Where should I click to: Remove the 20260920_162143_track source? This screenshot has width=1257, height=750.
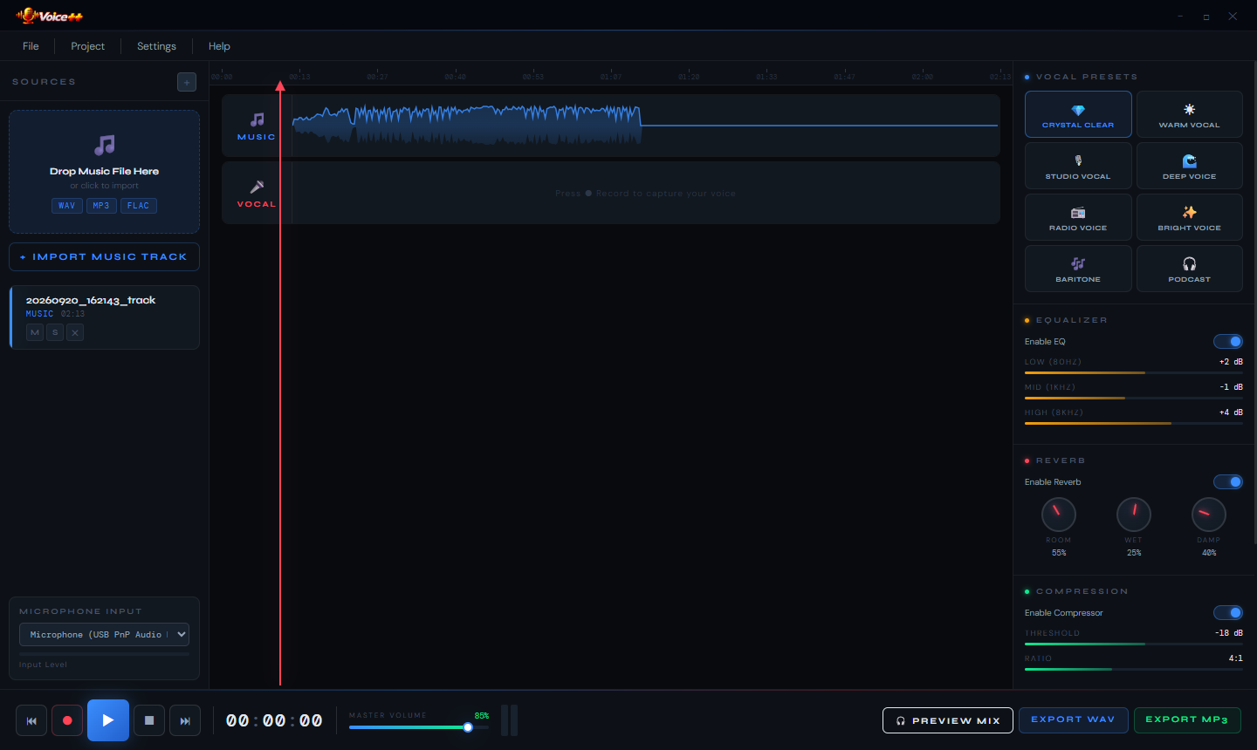75,332
